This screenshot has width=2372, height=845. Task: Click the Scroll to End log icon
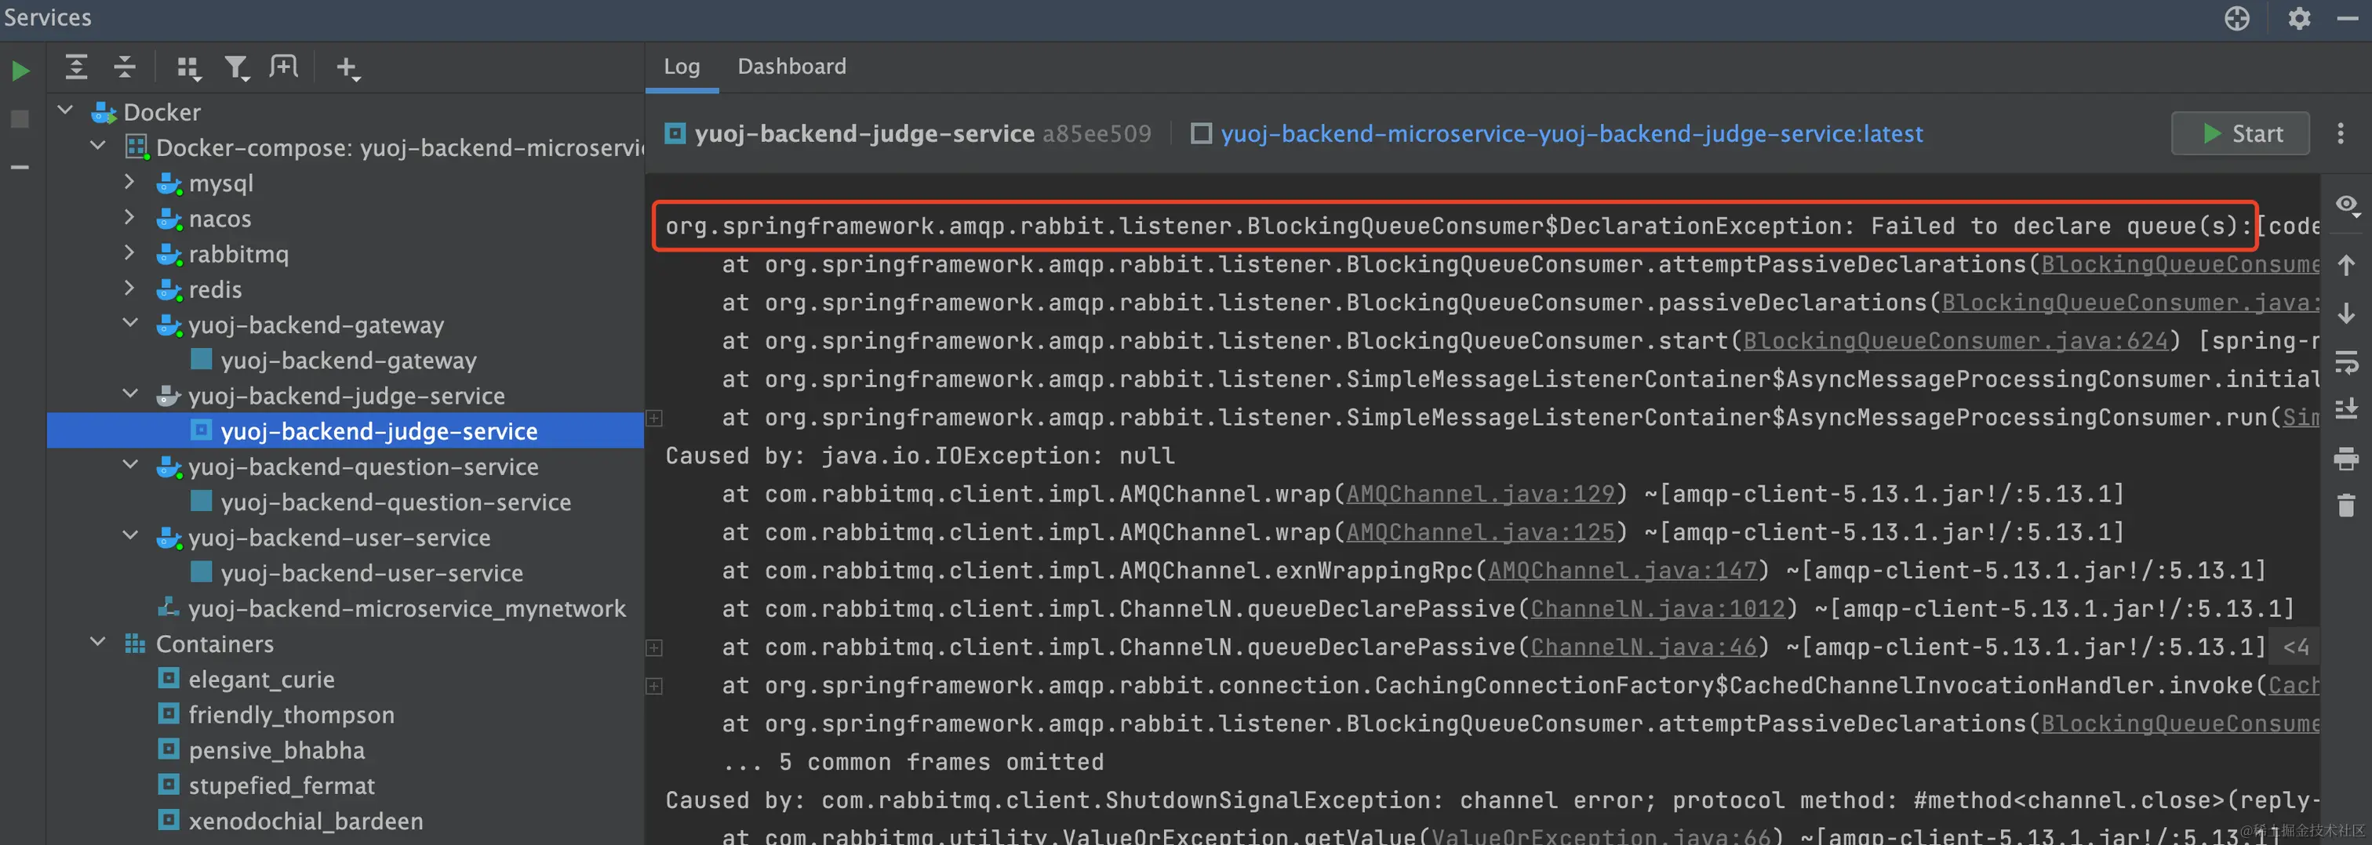(2346, 408)
